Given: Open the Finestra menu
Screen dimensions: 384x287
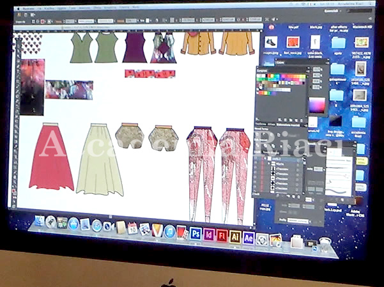Looking at the screenshot, I should pyautogui.click(x=124, y=8).
